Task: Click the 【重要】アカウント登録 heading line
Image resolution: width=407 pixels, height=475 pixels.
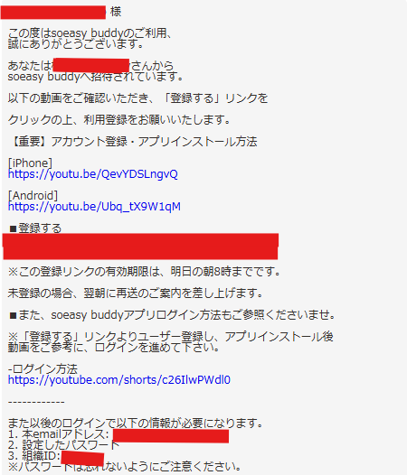Action: (x=133, y=142)
